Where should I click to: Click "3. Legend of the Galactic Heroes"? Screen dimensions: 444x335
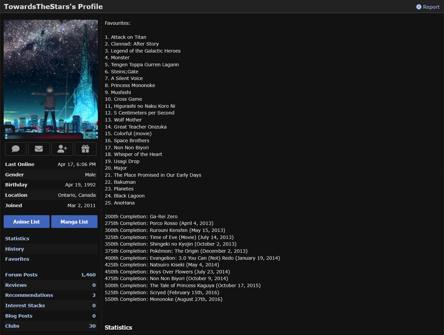tap(143, 51)
